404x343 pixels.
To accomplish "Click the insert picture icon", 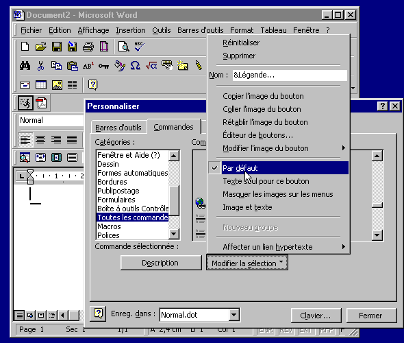I will coord(57,85).
